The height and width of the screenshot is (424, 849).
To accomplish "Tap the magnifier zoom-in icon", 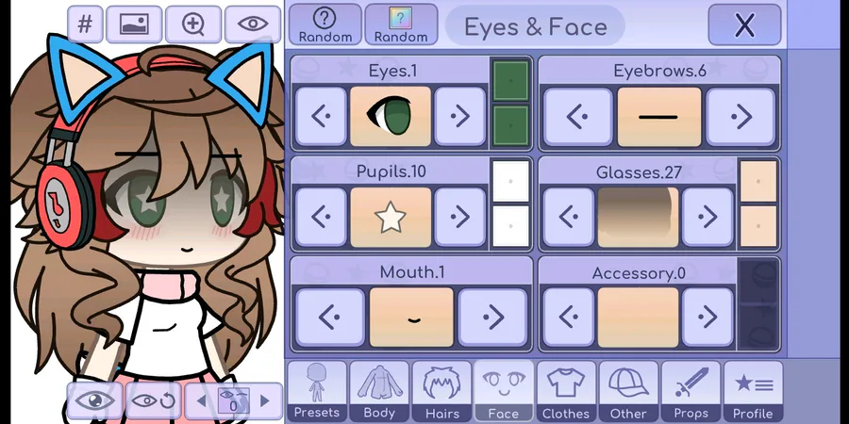I will pos(193,24).
